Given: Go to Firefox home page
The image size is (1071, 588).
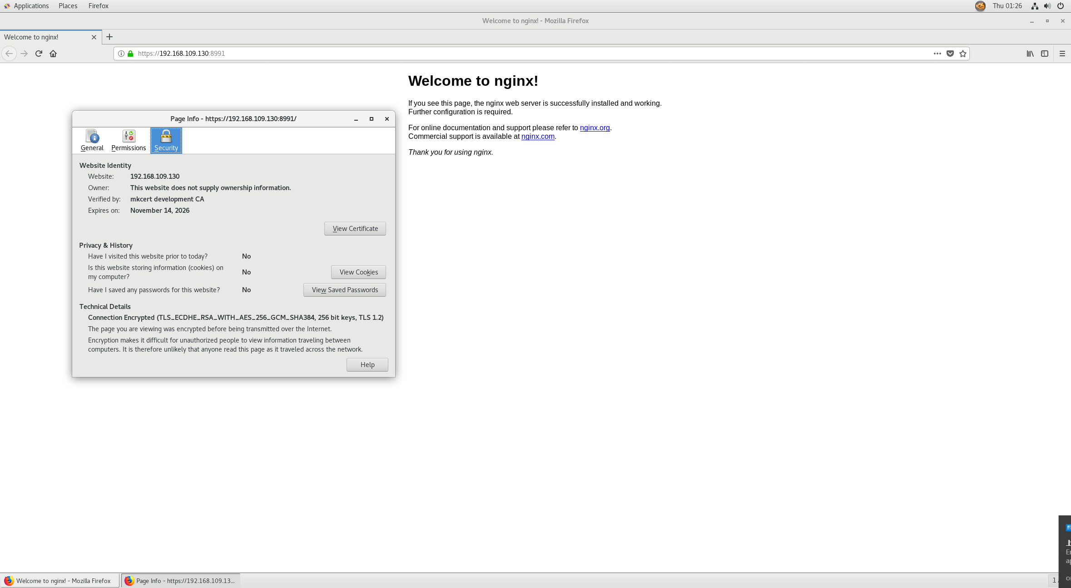Looking at the screenshot, I should tap(53, 54).
